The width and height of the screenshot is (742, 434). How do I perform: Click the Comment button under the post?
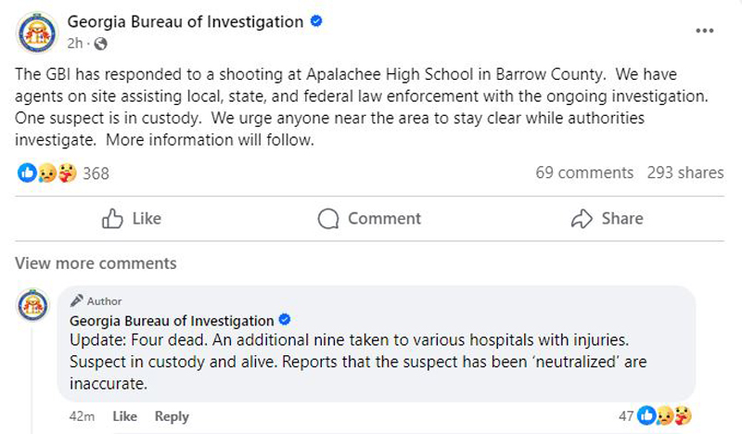pos(369,219)
